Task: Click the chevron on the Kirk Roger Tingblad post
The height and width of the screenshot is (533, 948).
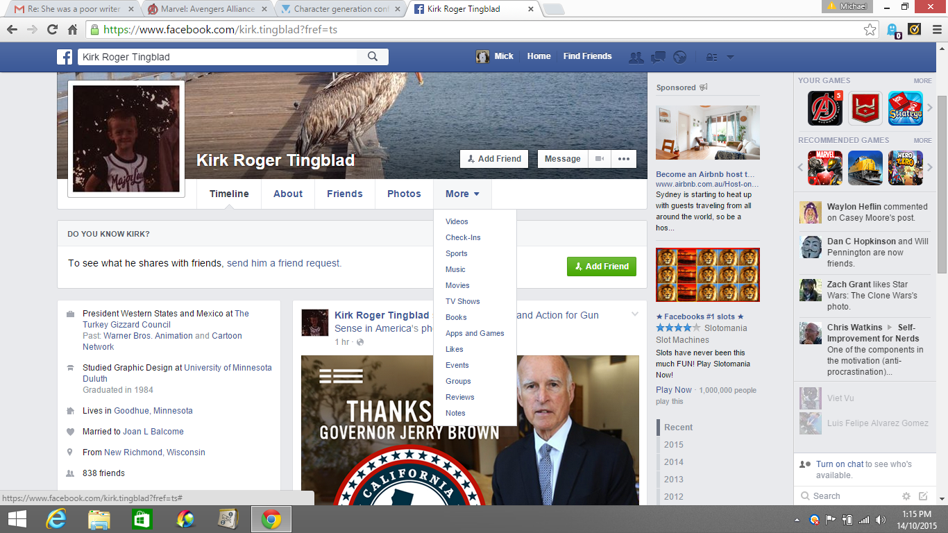Action: click(x=634, y=314)
